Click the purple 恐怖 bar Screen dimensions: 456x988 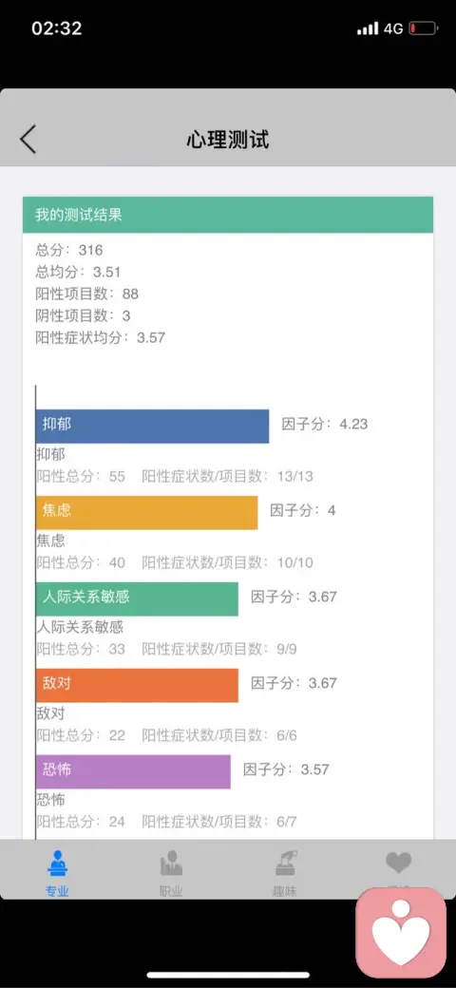click(x=134, y=771)
